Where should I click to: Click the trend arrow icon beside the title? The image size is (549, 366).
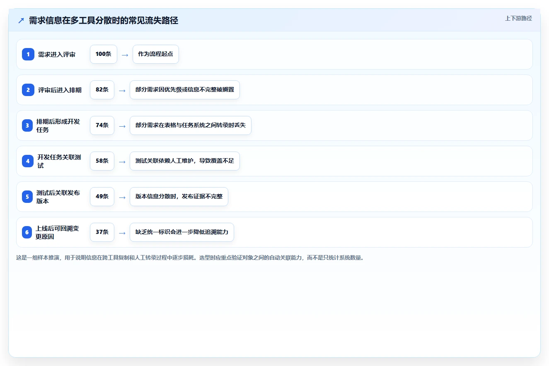pos(21,21)
